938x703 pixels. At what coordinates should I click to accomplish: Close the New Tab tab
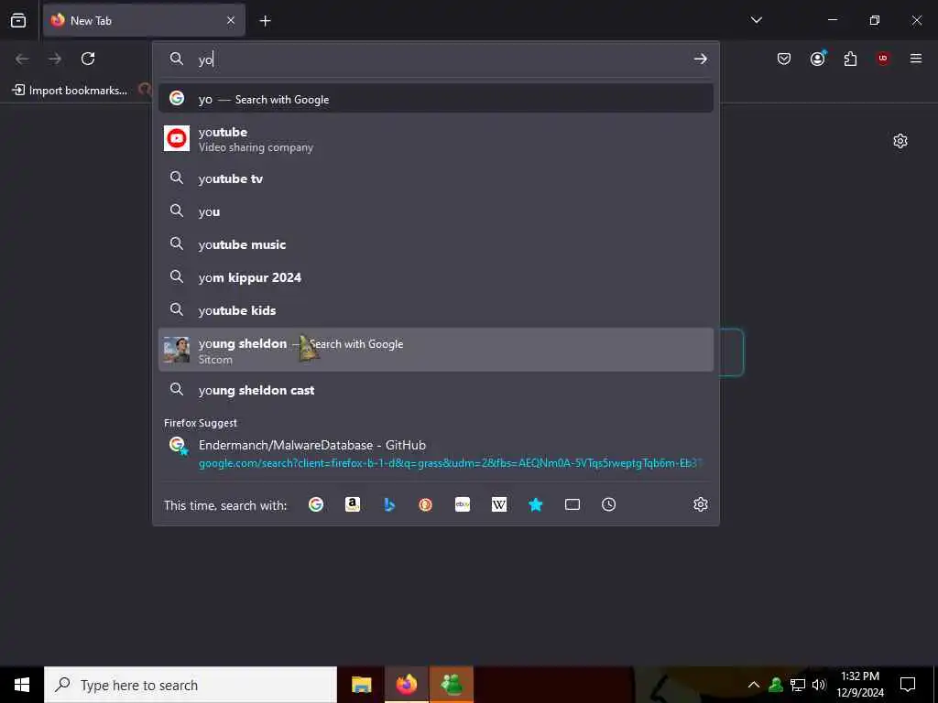[231, 21]
